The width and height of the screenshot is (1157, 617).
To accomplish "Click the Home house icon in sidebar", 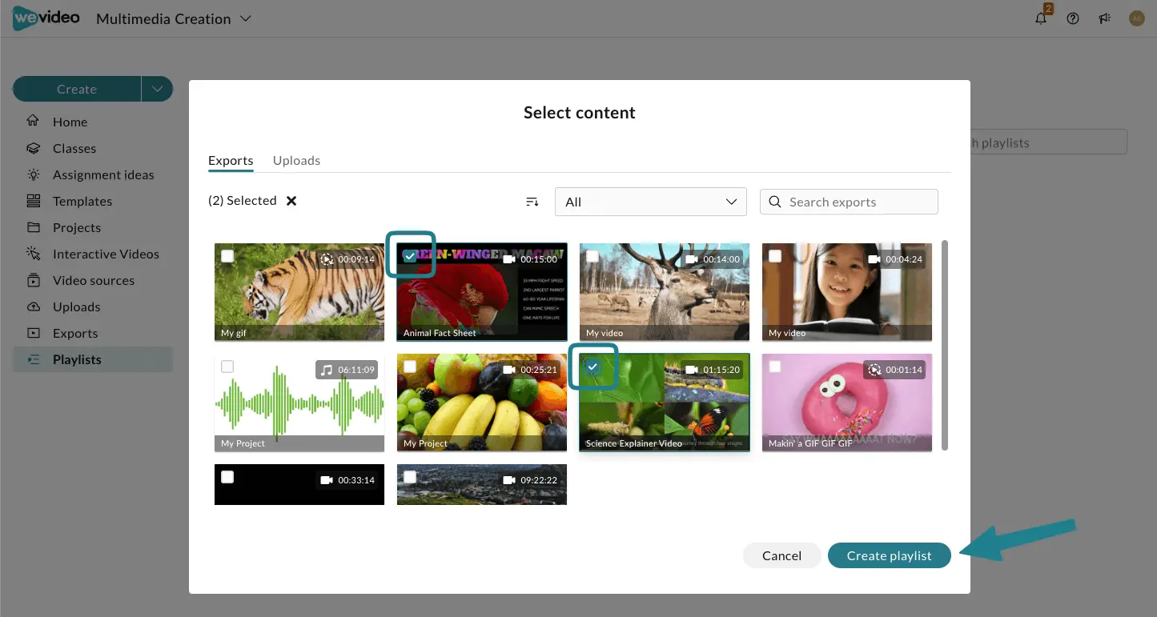I will pos(34,122).
